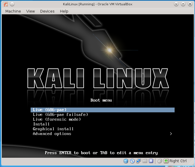195x167 pixels.
Task: Select the Advanced options entry
Action: pos(103,134)
